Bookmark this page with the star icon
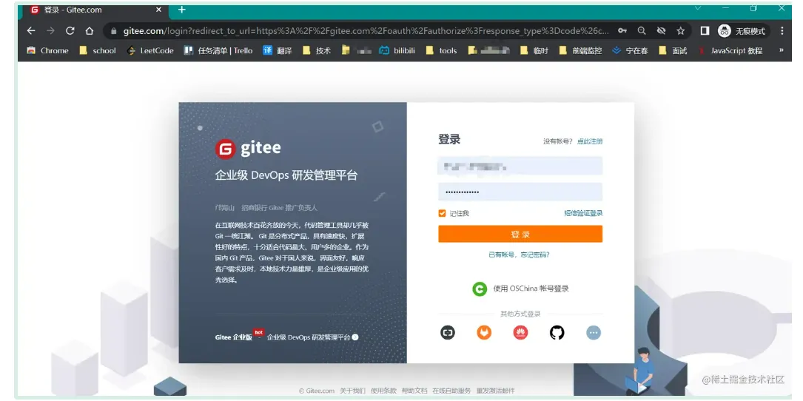 pos(681,31)
